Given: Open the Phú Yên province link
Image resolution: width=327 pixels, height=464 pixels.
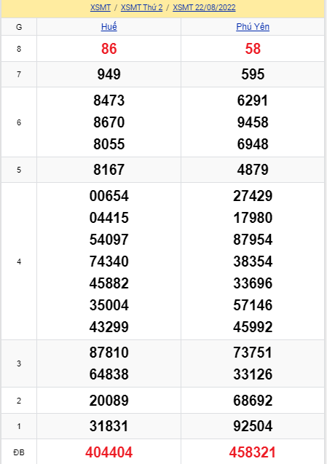Looking at the screenshot, I should (253, 27).
